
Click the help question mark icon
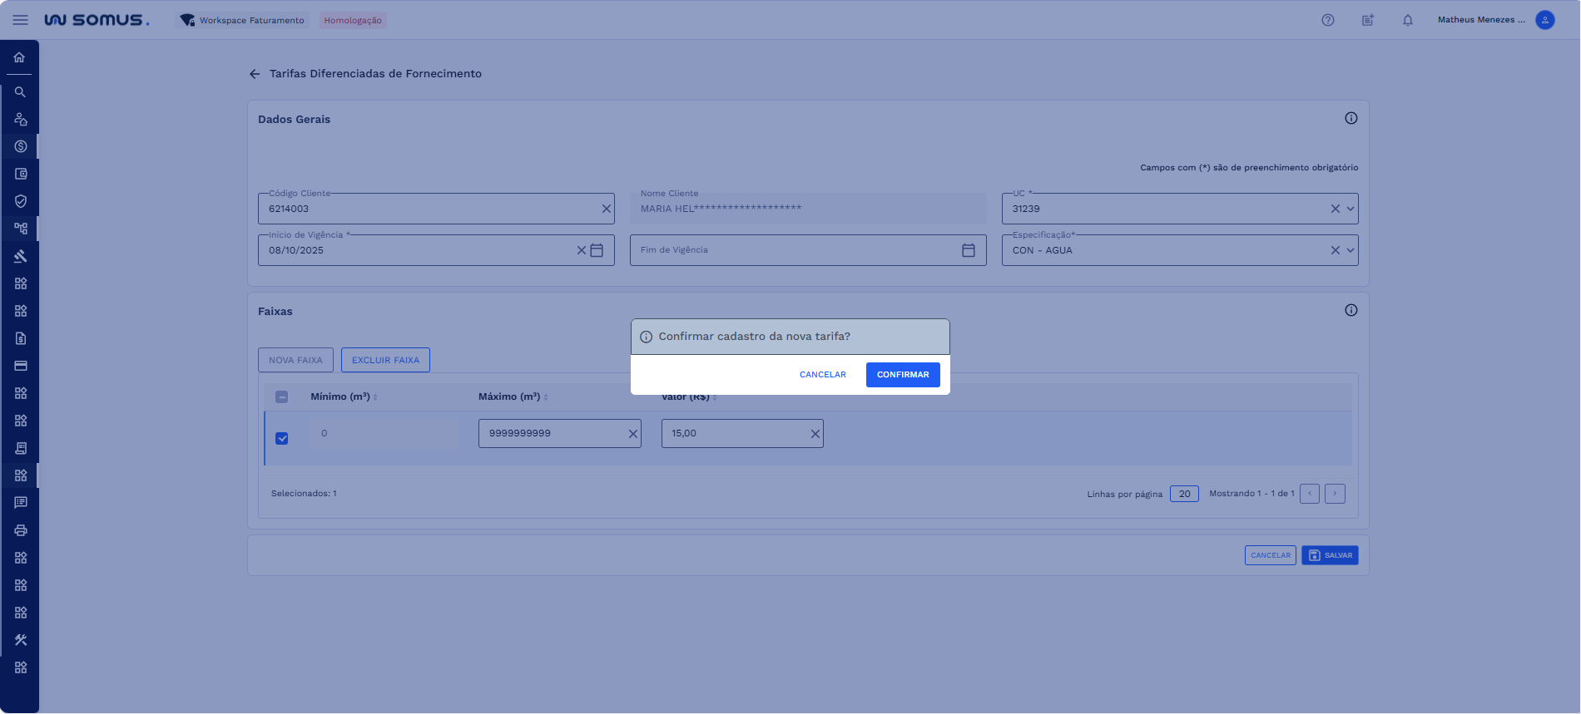click(1327, 20)
